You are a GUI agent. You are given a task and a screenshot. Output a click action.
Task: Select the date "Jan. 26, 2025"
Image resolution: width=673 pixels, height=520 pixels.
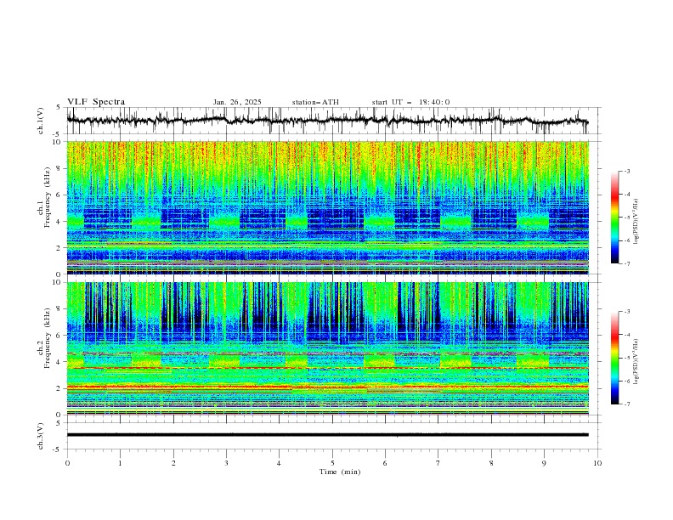pos(237,102)
